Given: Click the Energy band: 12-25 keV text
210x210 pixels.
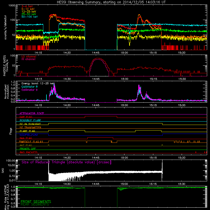Looking at the screenshot, I should pos(38,83).
